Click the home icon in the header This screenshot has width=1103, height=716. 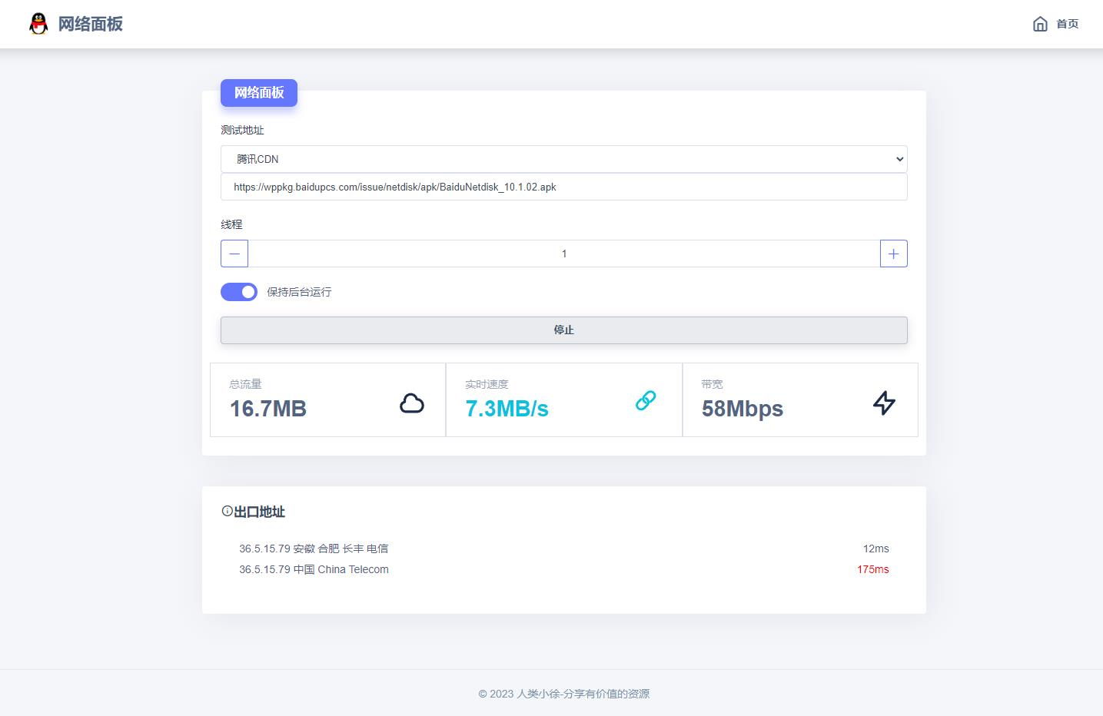(1040, 24)
